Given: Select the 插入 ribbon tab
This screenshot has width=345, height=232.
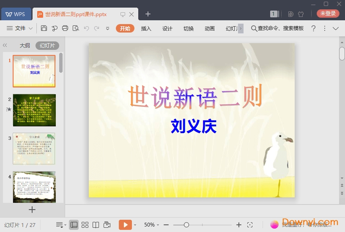Looking at the screenshot, I should click(x=146, y=28).
